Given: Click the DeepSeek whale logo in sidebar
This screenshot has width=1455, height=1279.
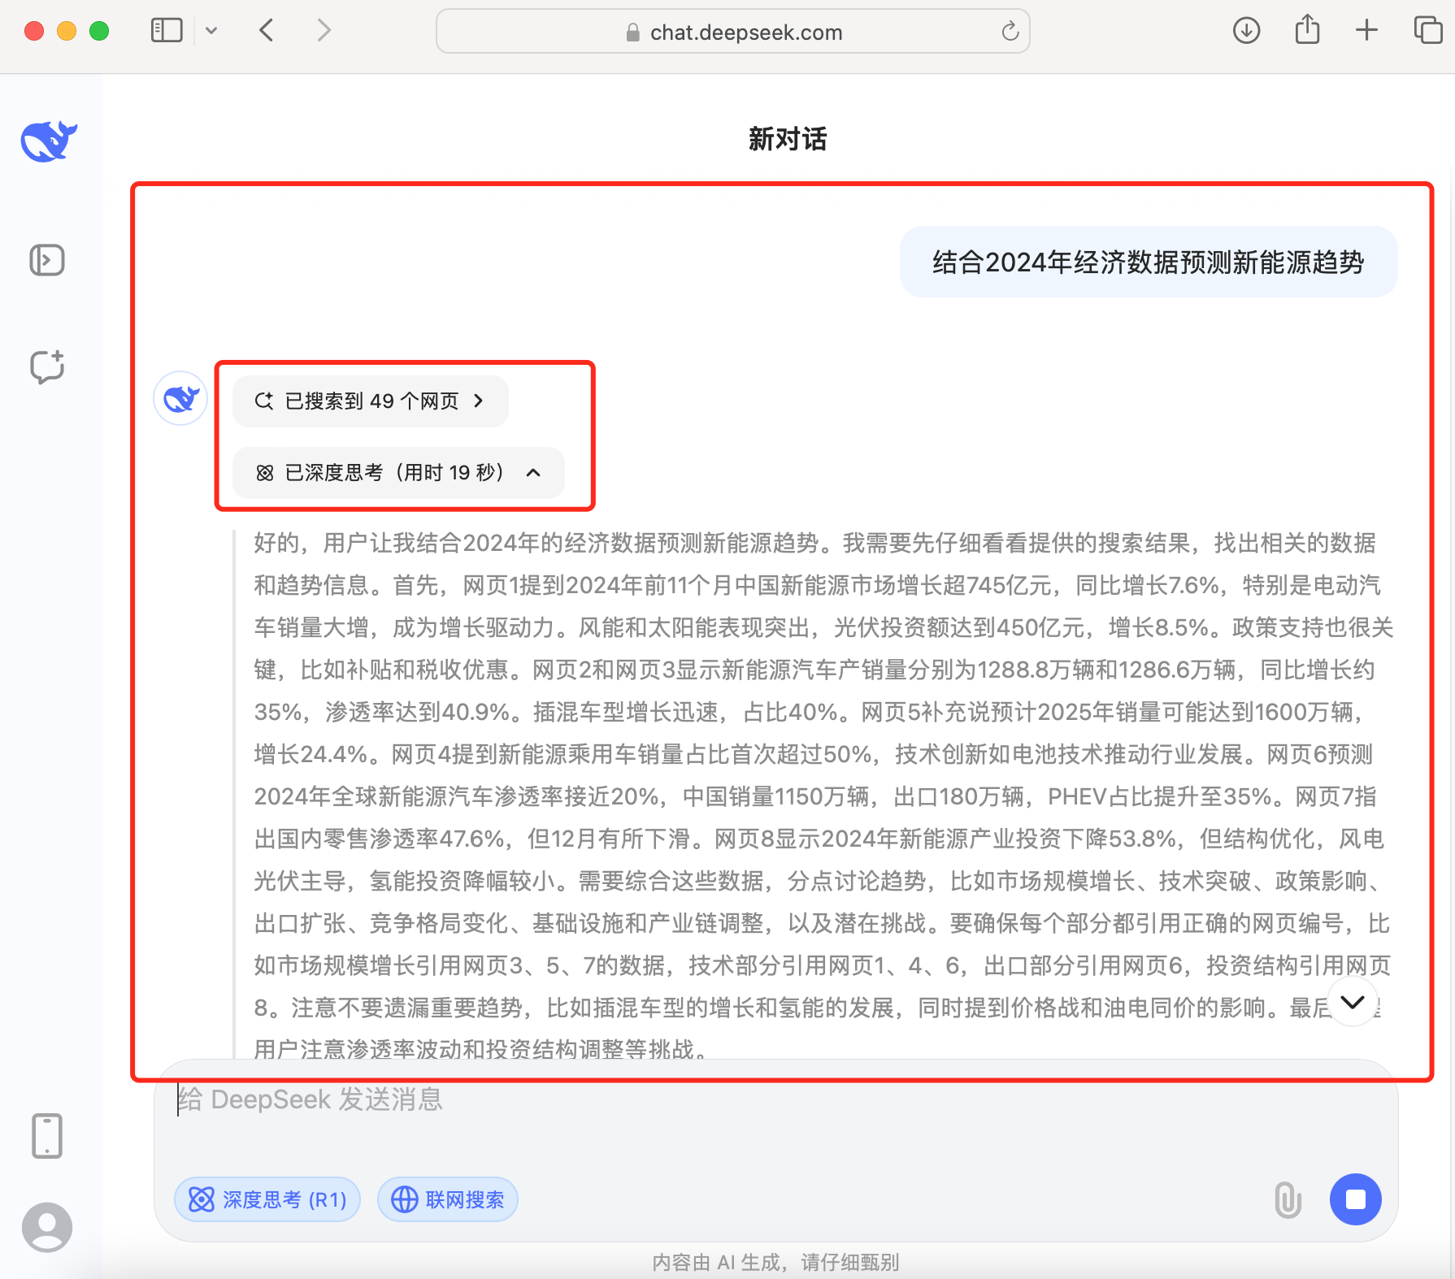Looking at the screenshot, I should pos(49,141).
